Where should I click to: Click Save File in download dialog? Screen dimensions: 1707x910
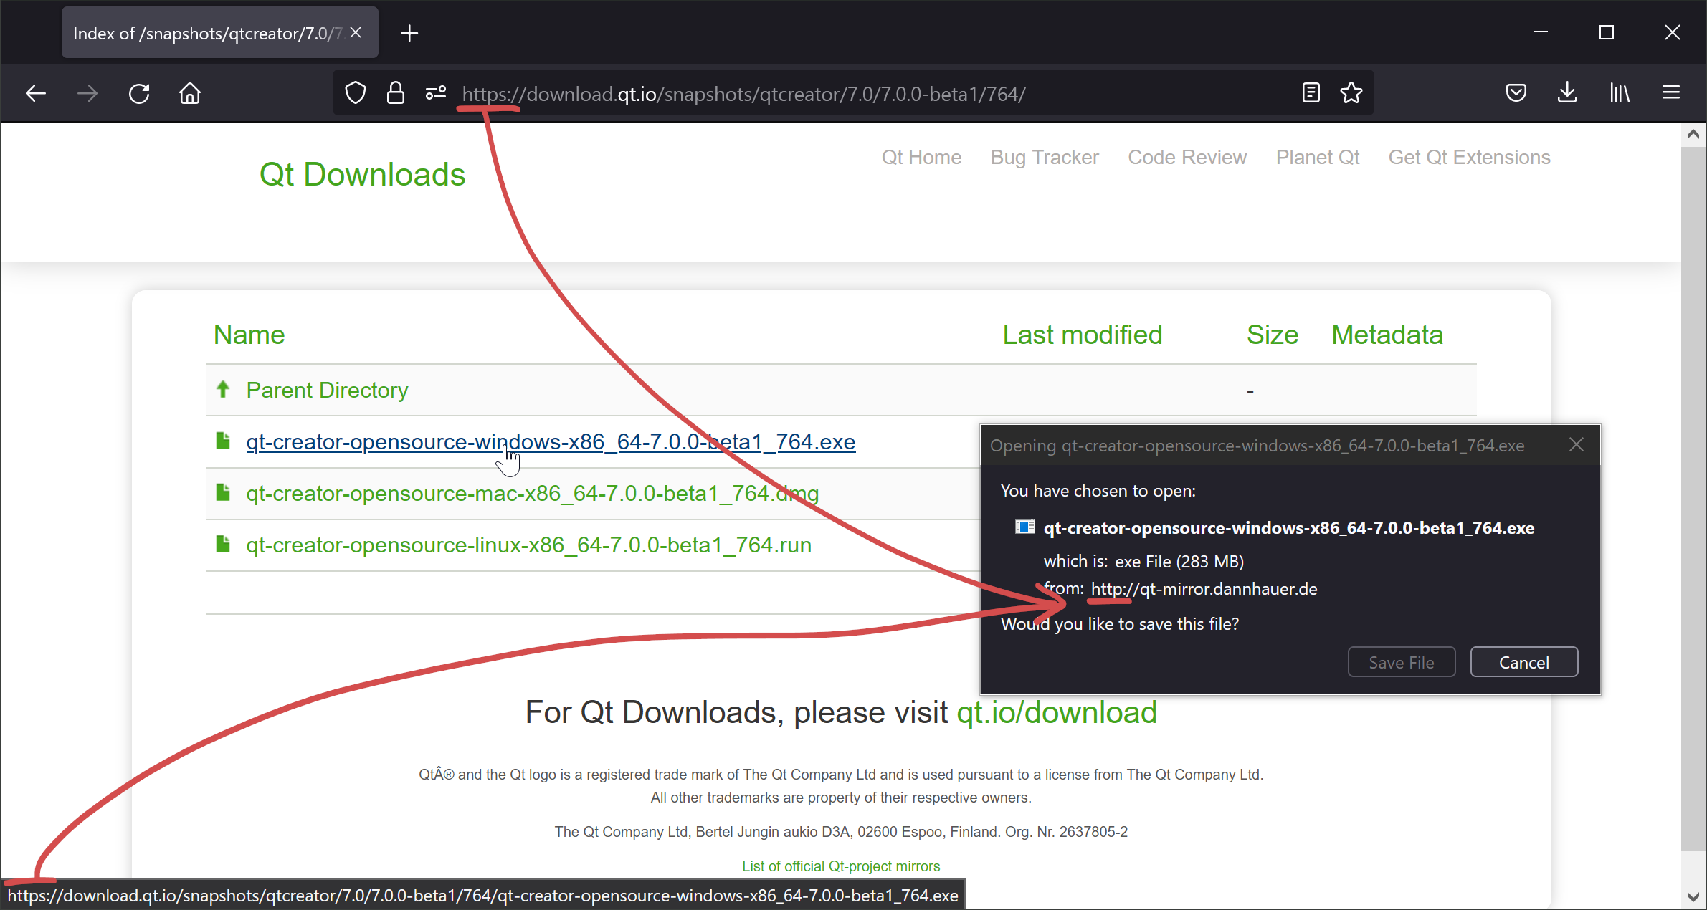[x=1402, y=662]
